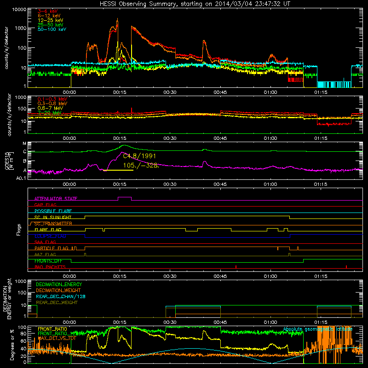Click the POSSIBLE_FLARE flag label
Screen dimensions: 368x368
pyautogui.click(x=53, y=211)
